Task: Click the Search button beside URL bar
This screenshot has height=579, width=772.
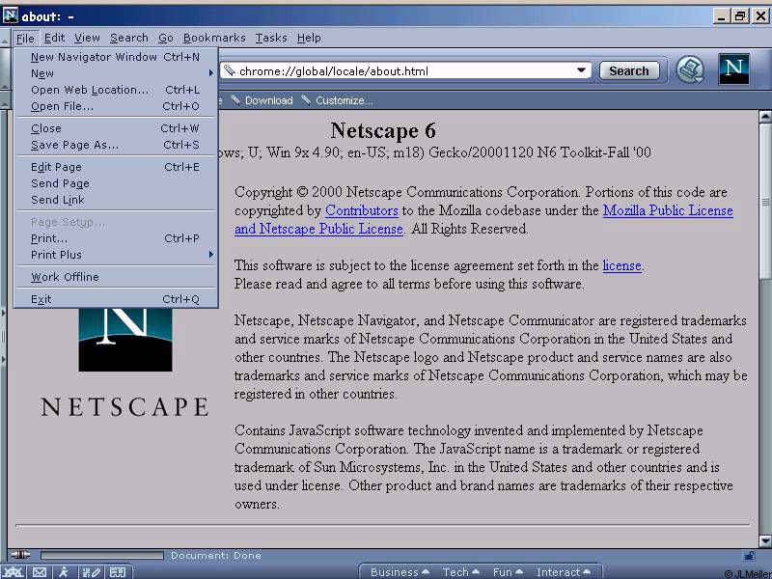Action: click(x=629, y=70)
